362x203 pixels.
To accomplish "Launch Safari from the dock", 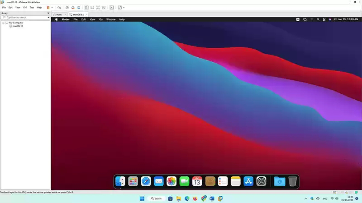I will point(146,181).
